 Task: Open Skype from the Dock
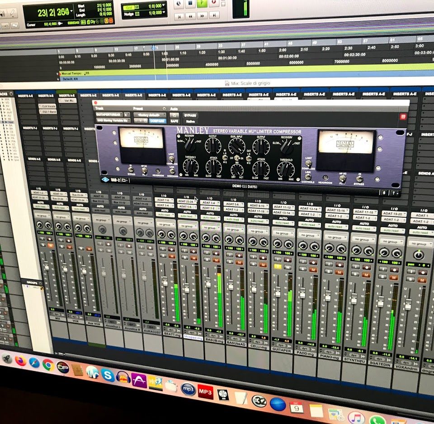click(x=108, y=375)
